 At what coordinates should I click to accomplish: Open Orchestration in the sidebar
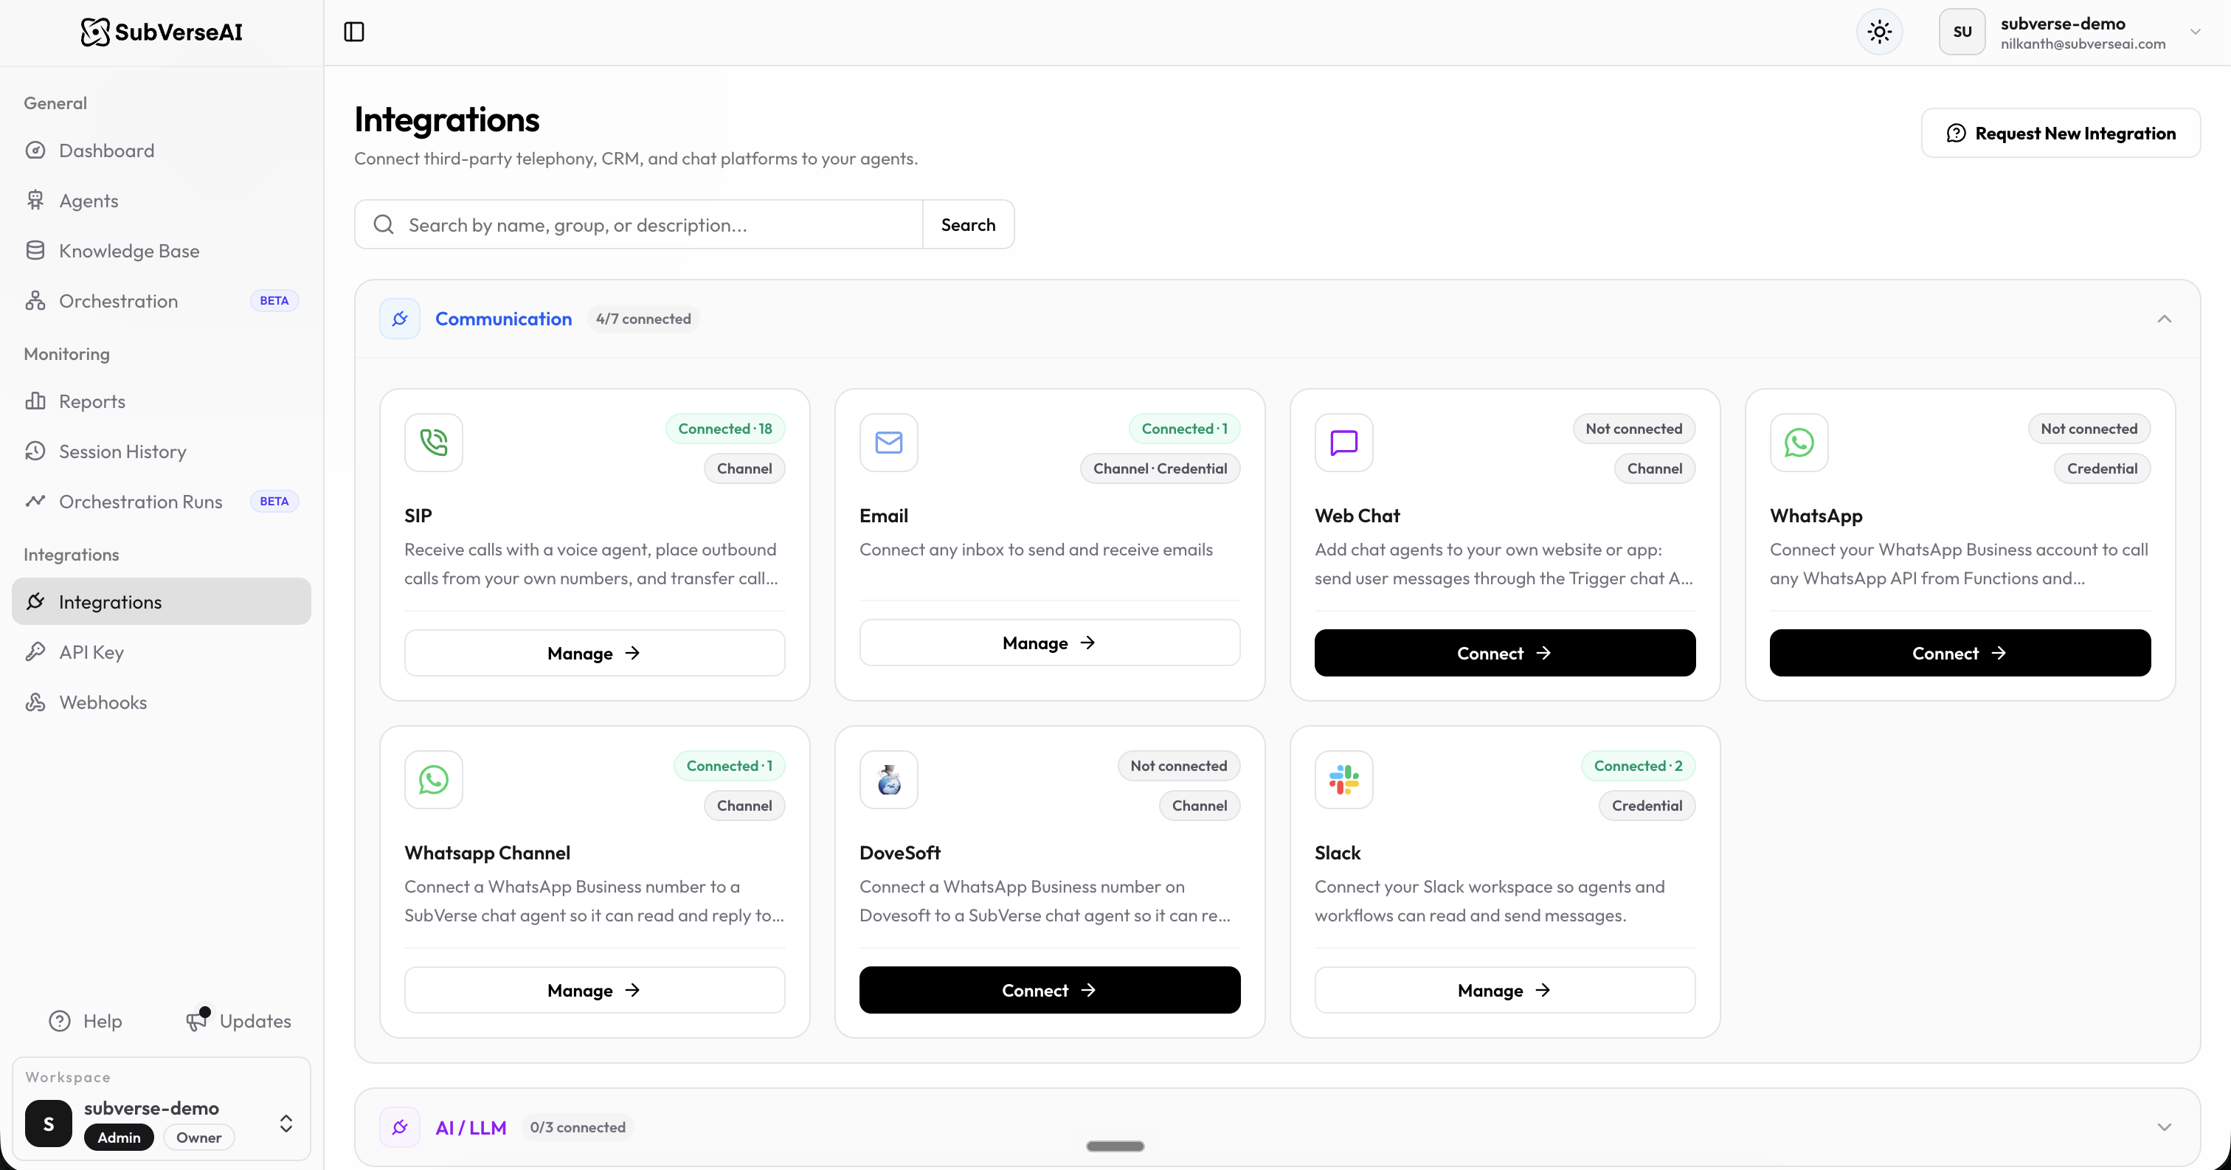pyautogui.click(x=161, y=302)
